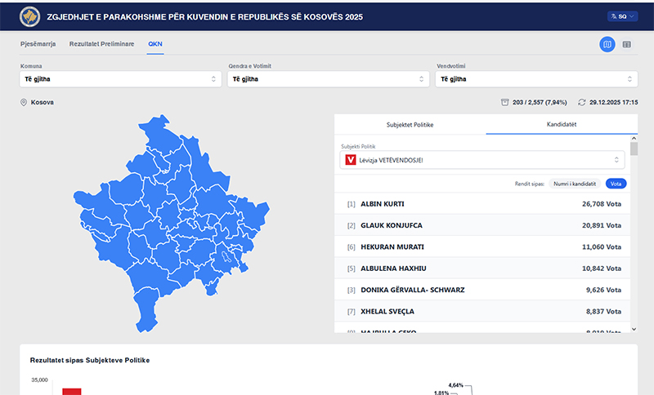Screen dimensions: 654x395
Task: Go to the Pjesëmarrja tab
Action: [x=39, y=43]
